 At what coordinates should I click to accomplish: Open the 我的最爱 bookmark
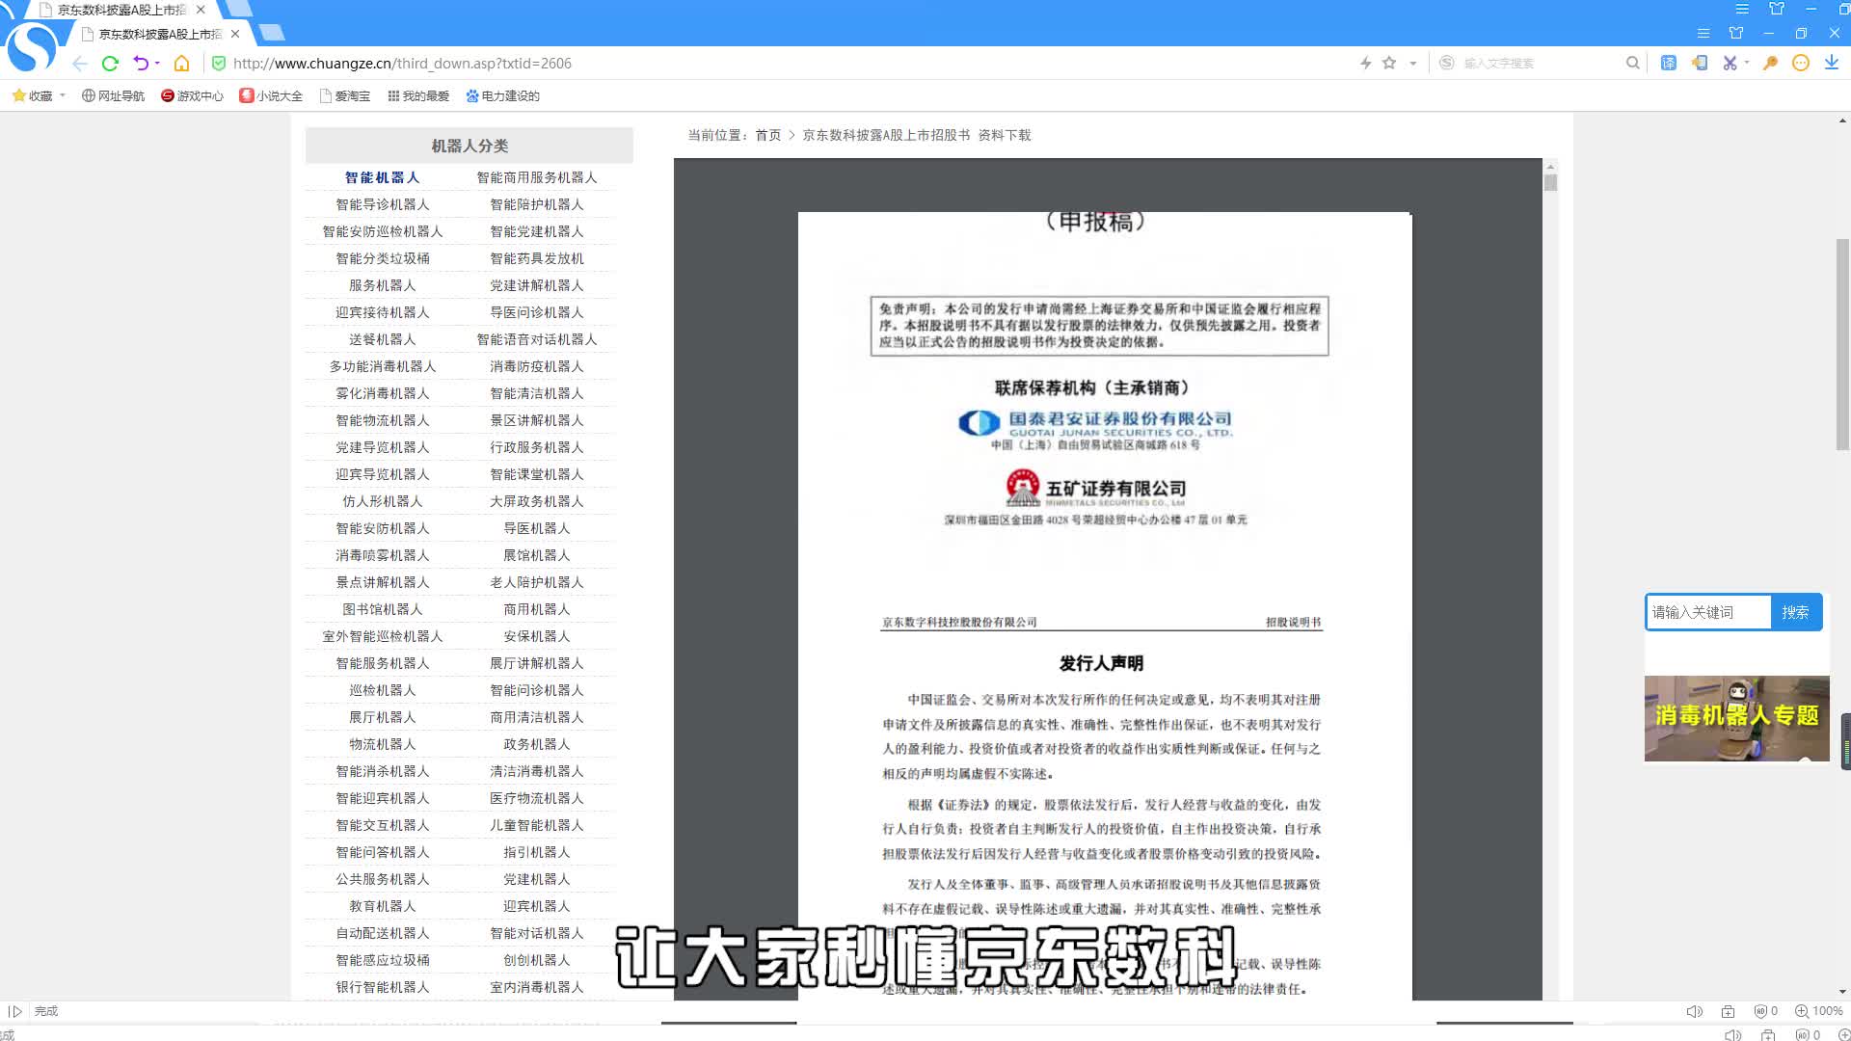click(418, 95)
